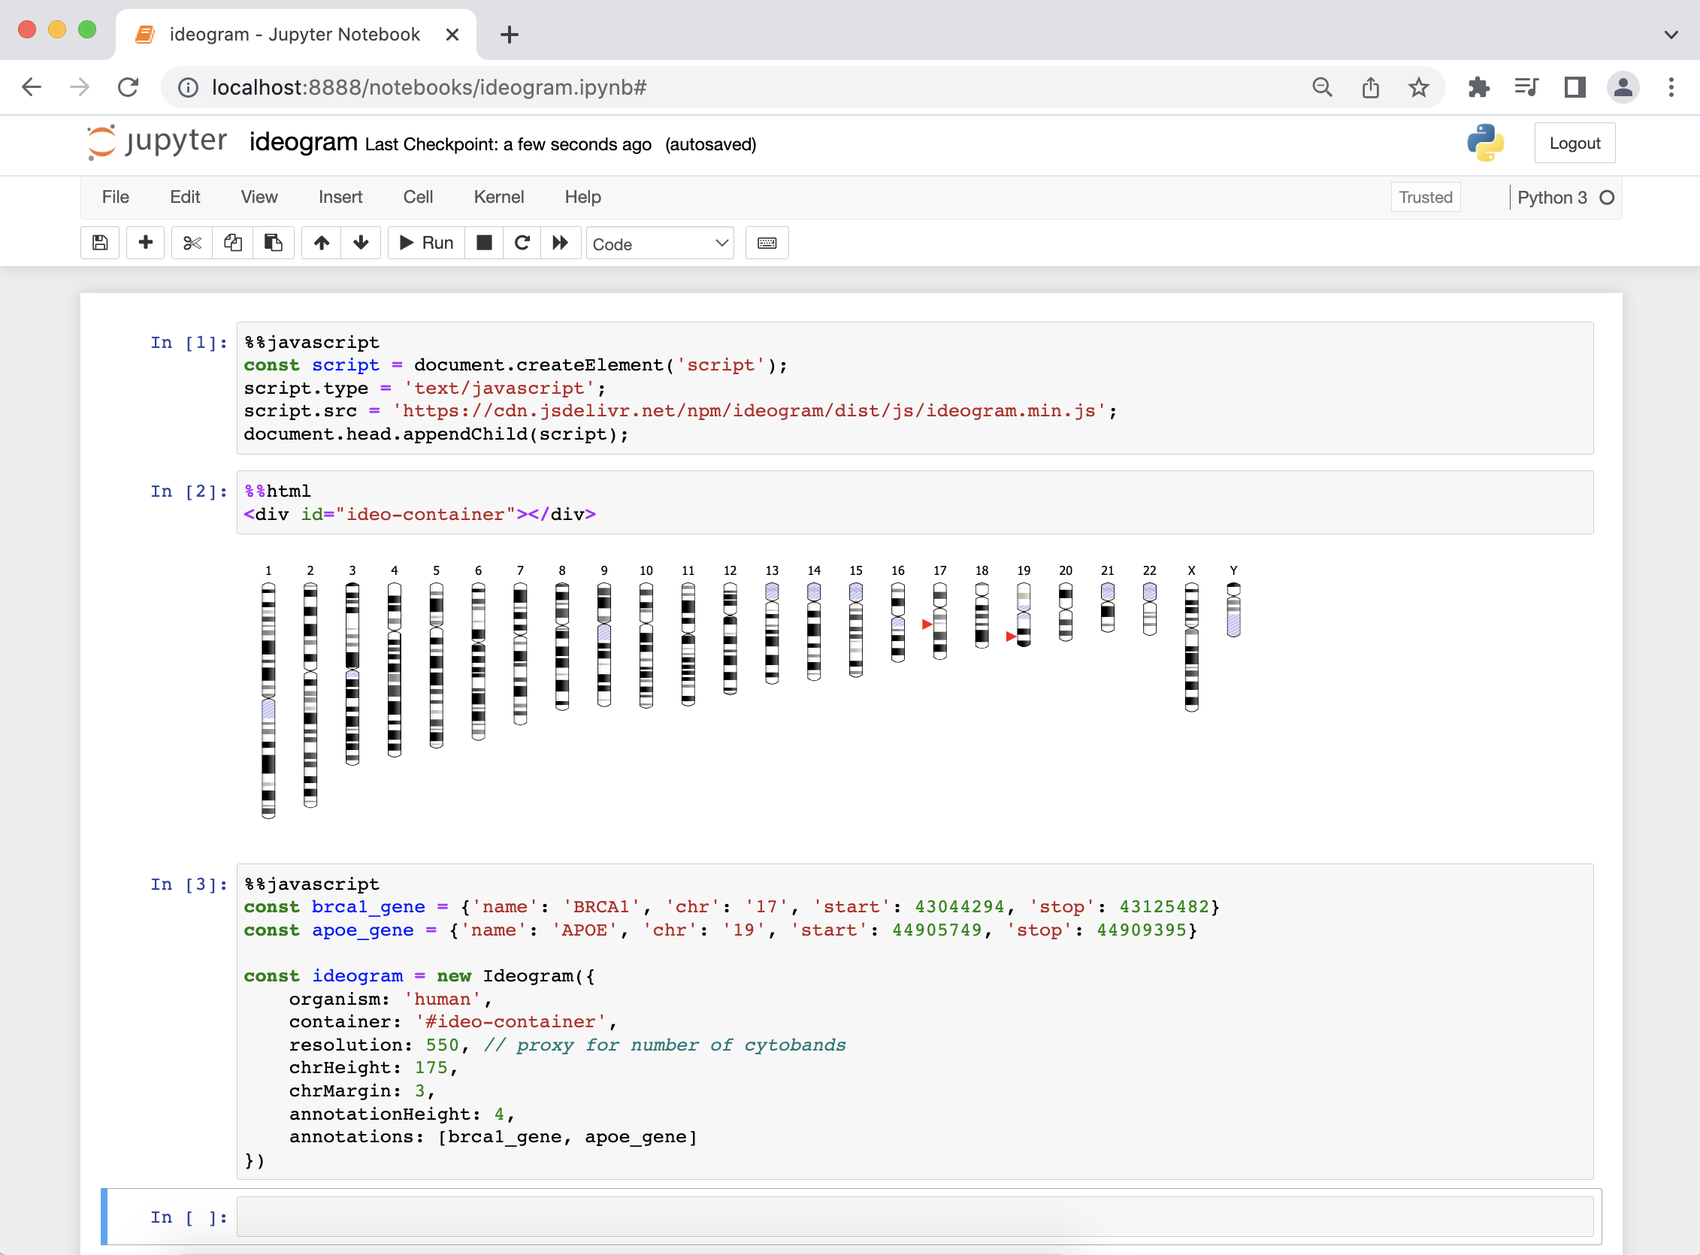1700x1255 pixels.
Task: Interrupt the kernel with stop icon
Action: tap(484, 243)
